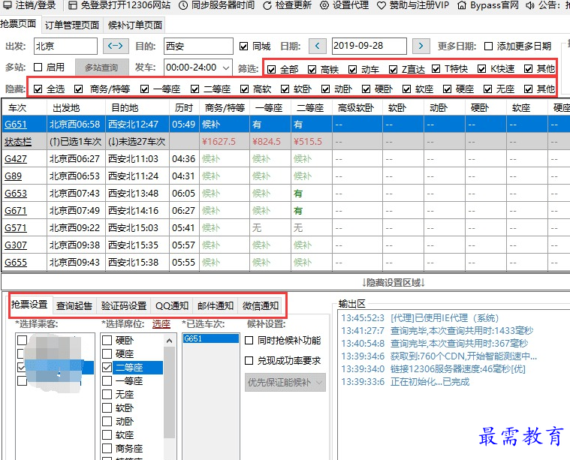Click the 车次 column header
The image size is (570, 460).
[x=24, y=107]
